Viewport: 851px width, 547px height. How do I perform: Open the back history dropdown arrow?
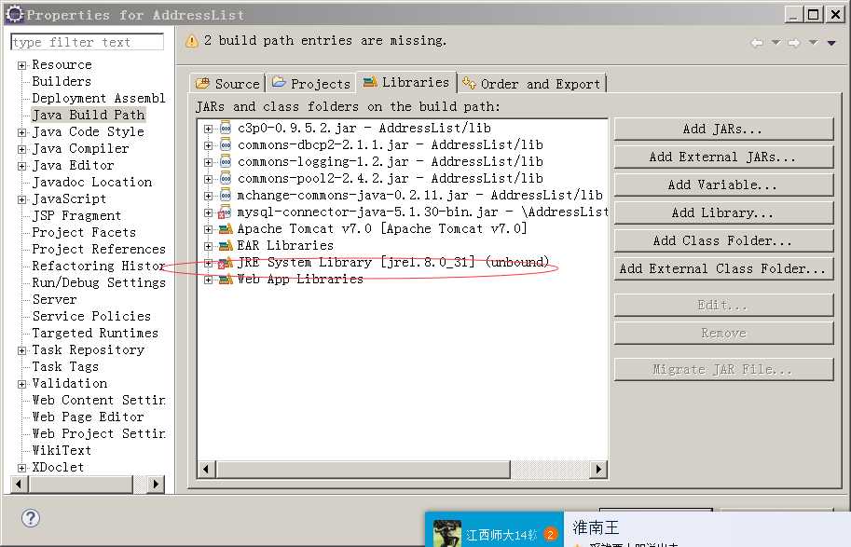point(776,42)
